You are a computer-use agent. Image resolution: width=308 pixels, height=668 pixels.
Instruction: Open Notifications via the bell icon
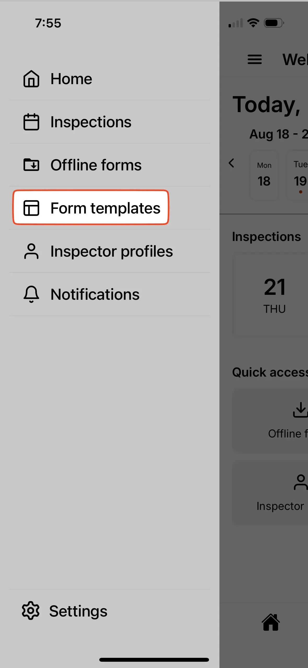pyautogui.click(x=31, y=294)
